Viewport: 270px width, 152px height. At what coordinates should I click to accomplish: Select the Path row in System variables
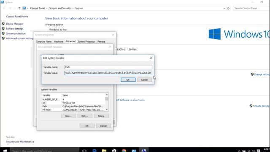pos(73,106)
